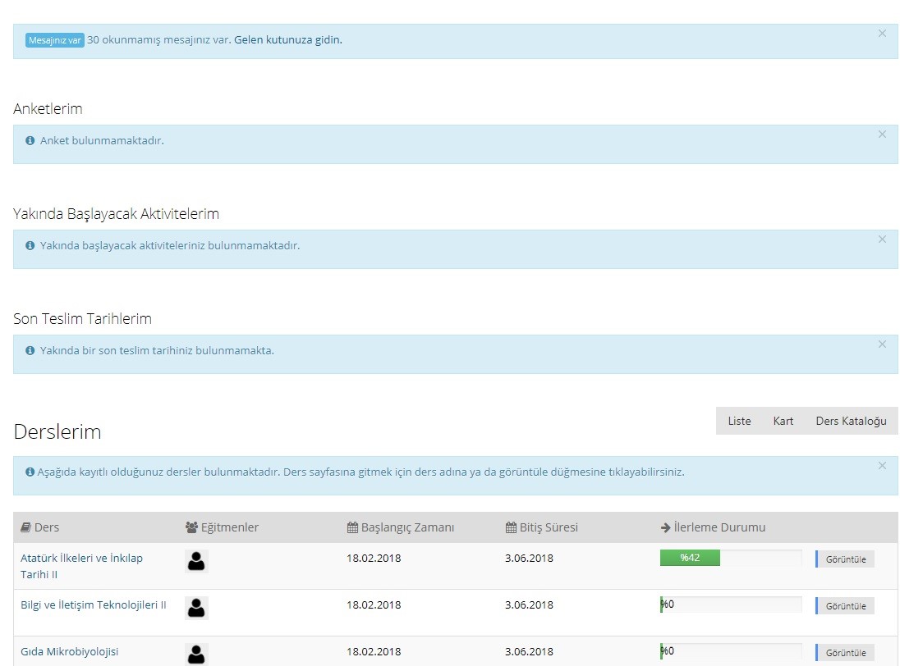Close the Derslerim info message
The width and height of the screenshot is (900, 666).
click(882, 466)
